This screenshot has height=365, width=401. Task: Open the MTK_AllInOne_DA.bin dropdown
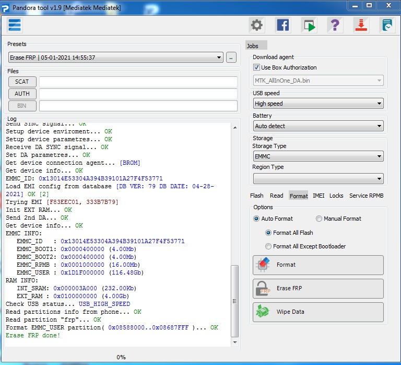[318, 81]
